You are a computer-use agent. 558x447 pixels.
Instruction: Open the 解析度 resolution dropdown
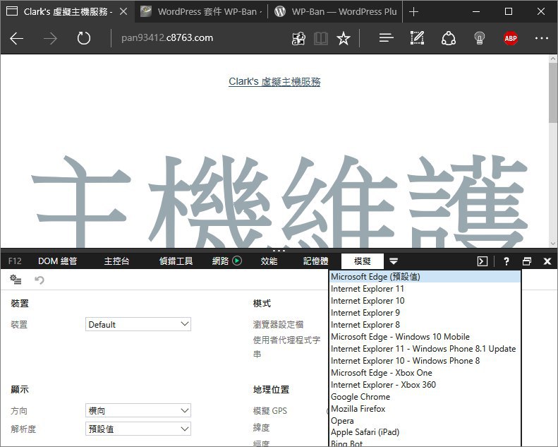[x=138, y=429]
